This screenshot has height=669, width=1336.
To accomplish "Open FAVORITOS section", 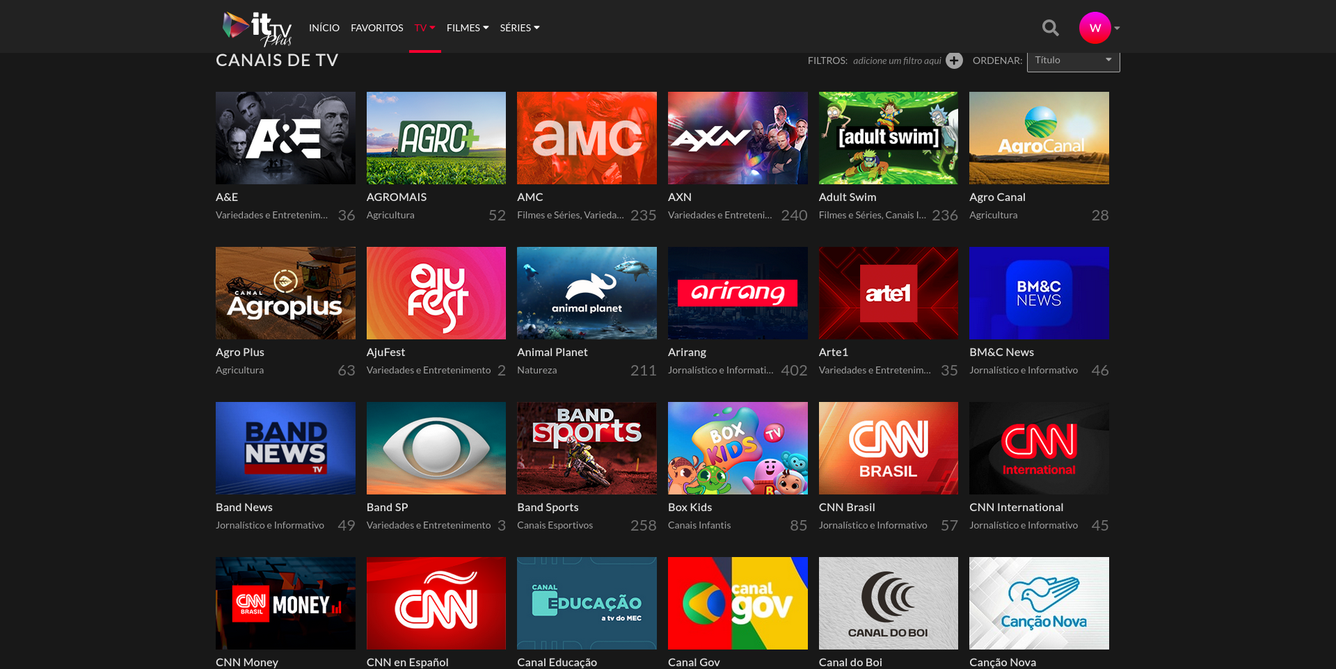I will 377,28.
